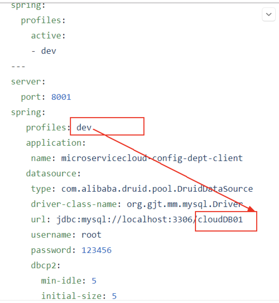The width and height of the screenshot is (279, 303).
Task: Click jdbc:mysql://localhost:3306 in the url value
Action: 124,220
